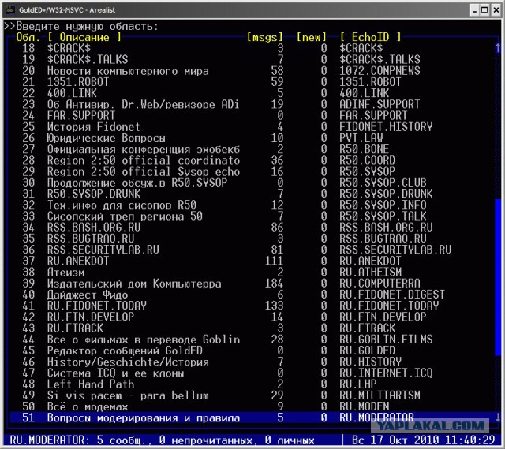Select area 37 RU.ANEKDOT
The image size is (505, 449).
tap(252, 261)
